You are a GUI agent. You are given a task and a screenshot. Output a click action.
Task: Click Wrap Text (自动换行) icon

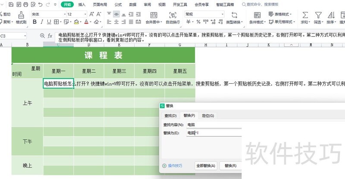click(x=173, y=15)
